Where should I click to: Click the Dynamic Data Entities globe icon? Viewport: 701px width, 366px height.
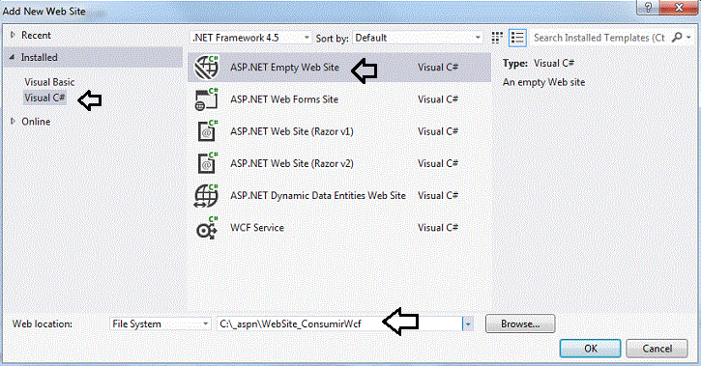pos(207,195)
